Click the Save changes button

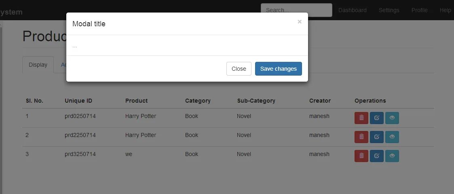tap(278, 69)
